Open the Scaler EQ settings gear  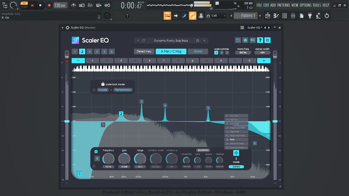[245, 40]
